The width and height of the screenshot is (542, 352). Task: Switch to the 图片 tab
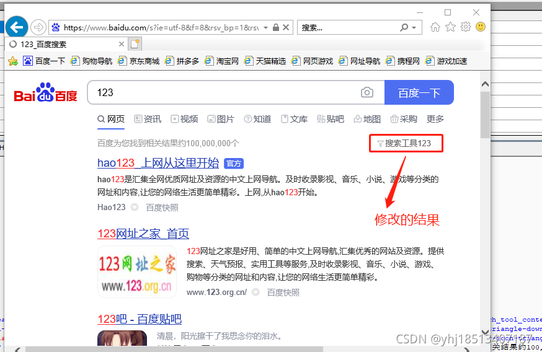coord(221,119)
